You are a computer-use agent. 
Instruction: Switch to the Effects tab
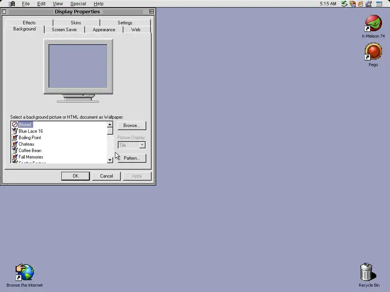[x=29, y=22]
